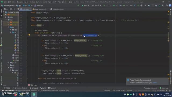Click the Profile app icon
Screen dimensions: 172x97
click(120, 5)
